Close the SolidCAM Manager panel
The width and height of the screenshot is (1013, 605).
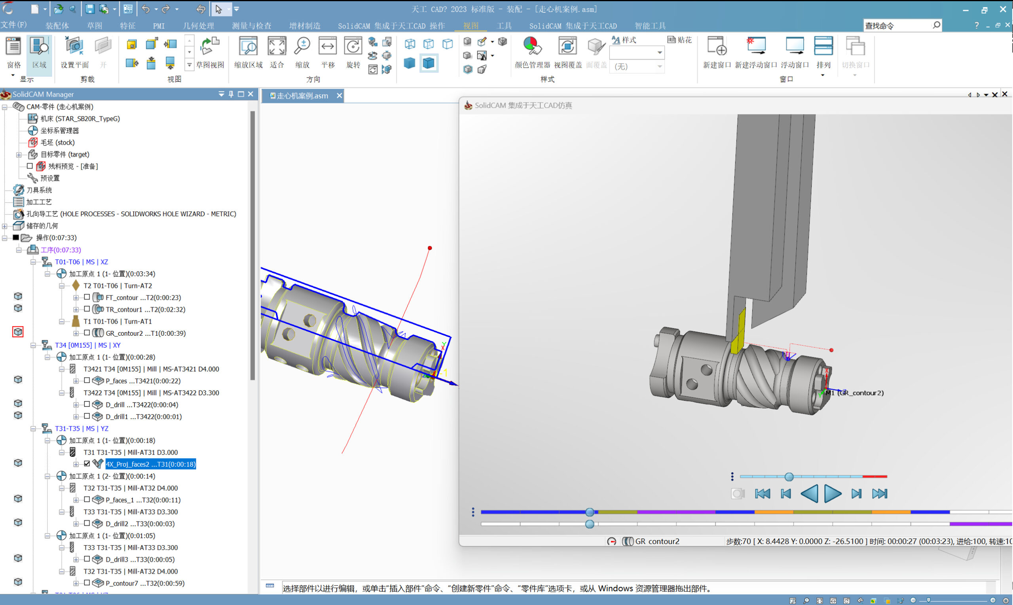[x=250, y=94]
